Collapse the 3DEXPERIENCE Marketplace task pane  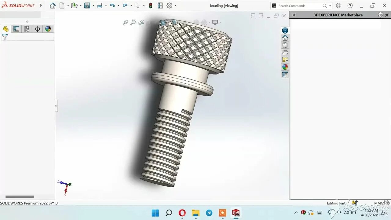(294, 15)
